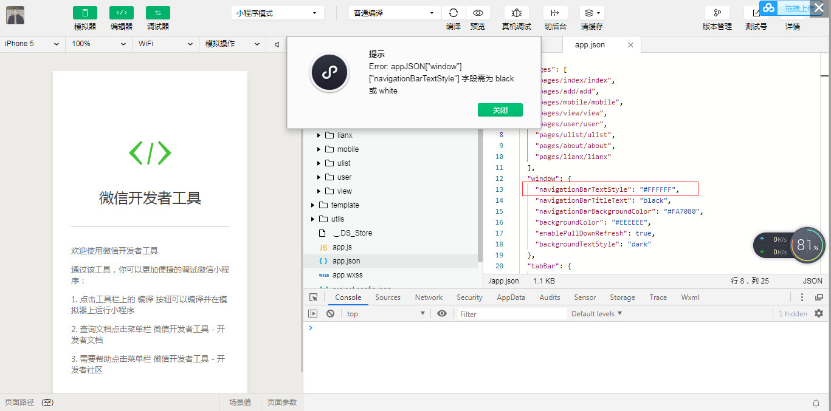Click the page parameters (页面参数) status item

[x=282, y=402]
